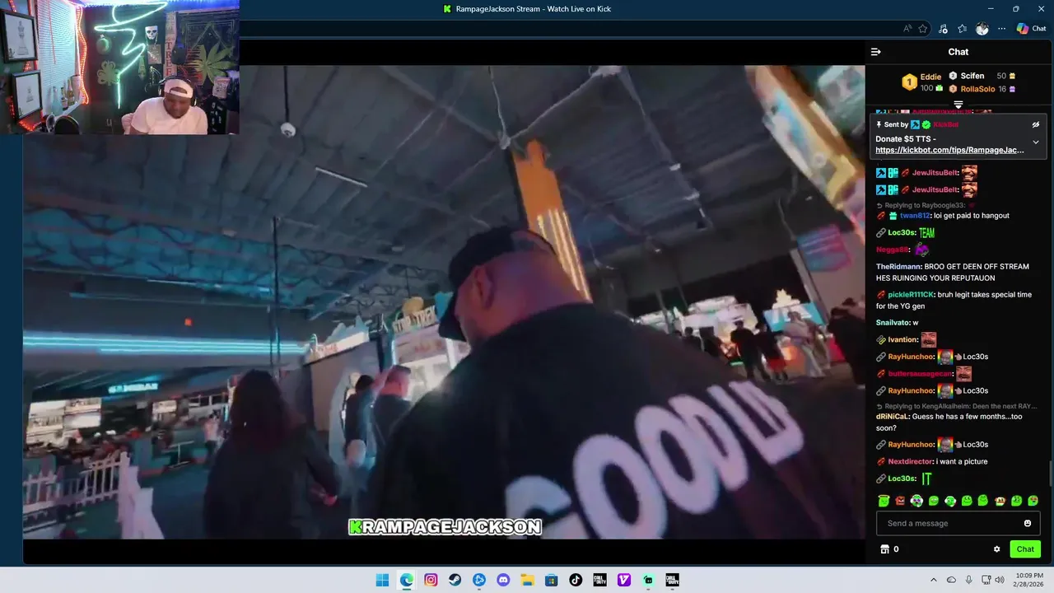Viewport: 1054px width, 593px height.
Task: Focus the Send a message field
Action: 958,523
